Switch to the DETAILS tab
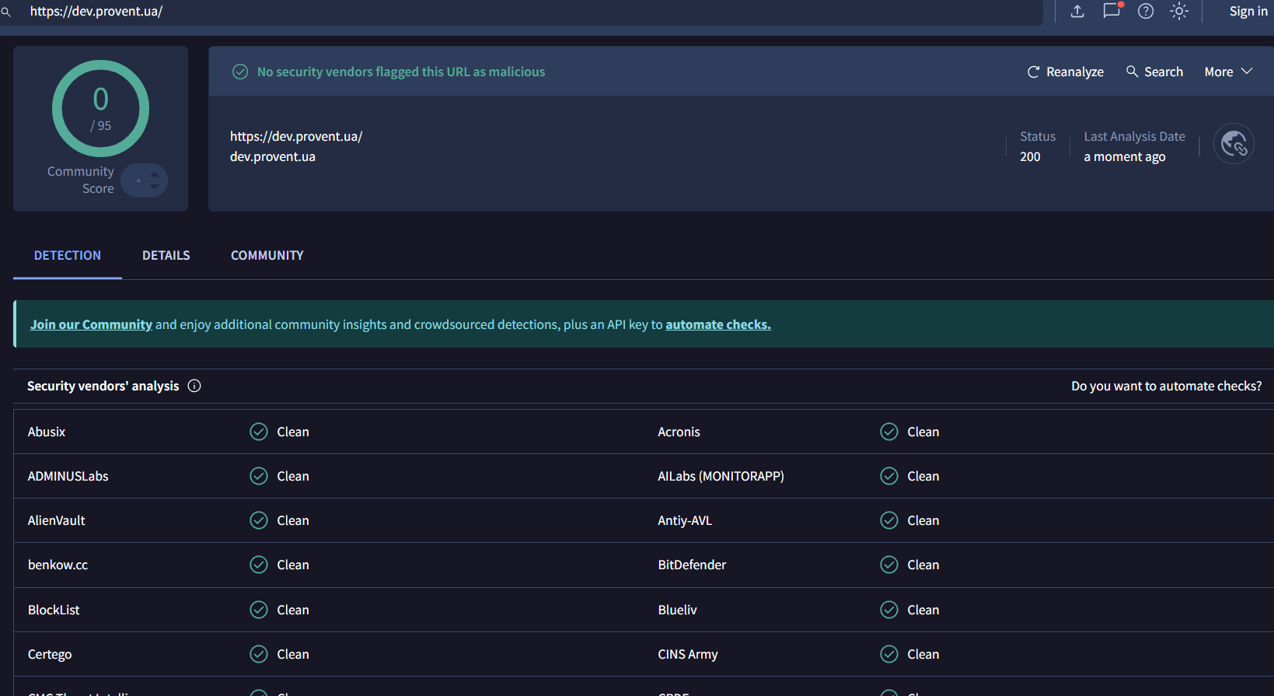 166,255
